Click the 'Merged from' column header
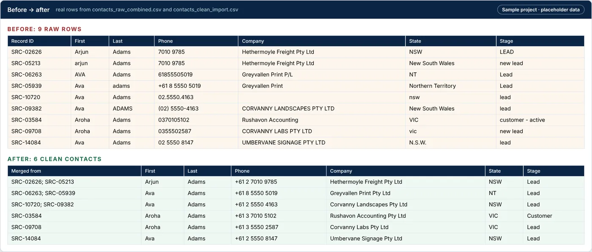This screenshot has width=592, height=252. coord(74,171)
